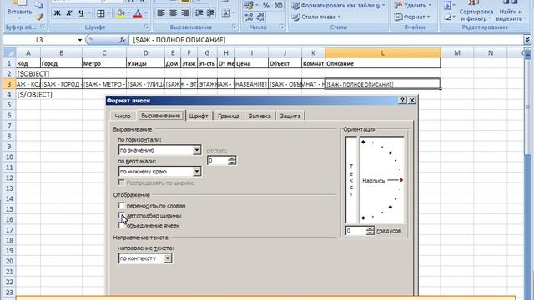This screenshot has width=534, height=300.
Task: Click the clear eraser icon
Action: (447, 17)
